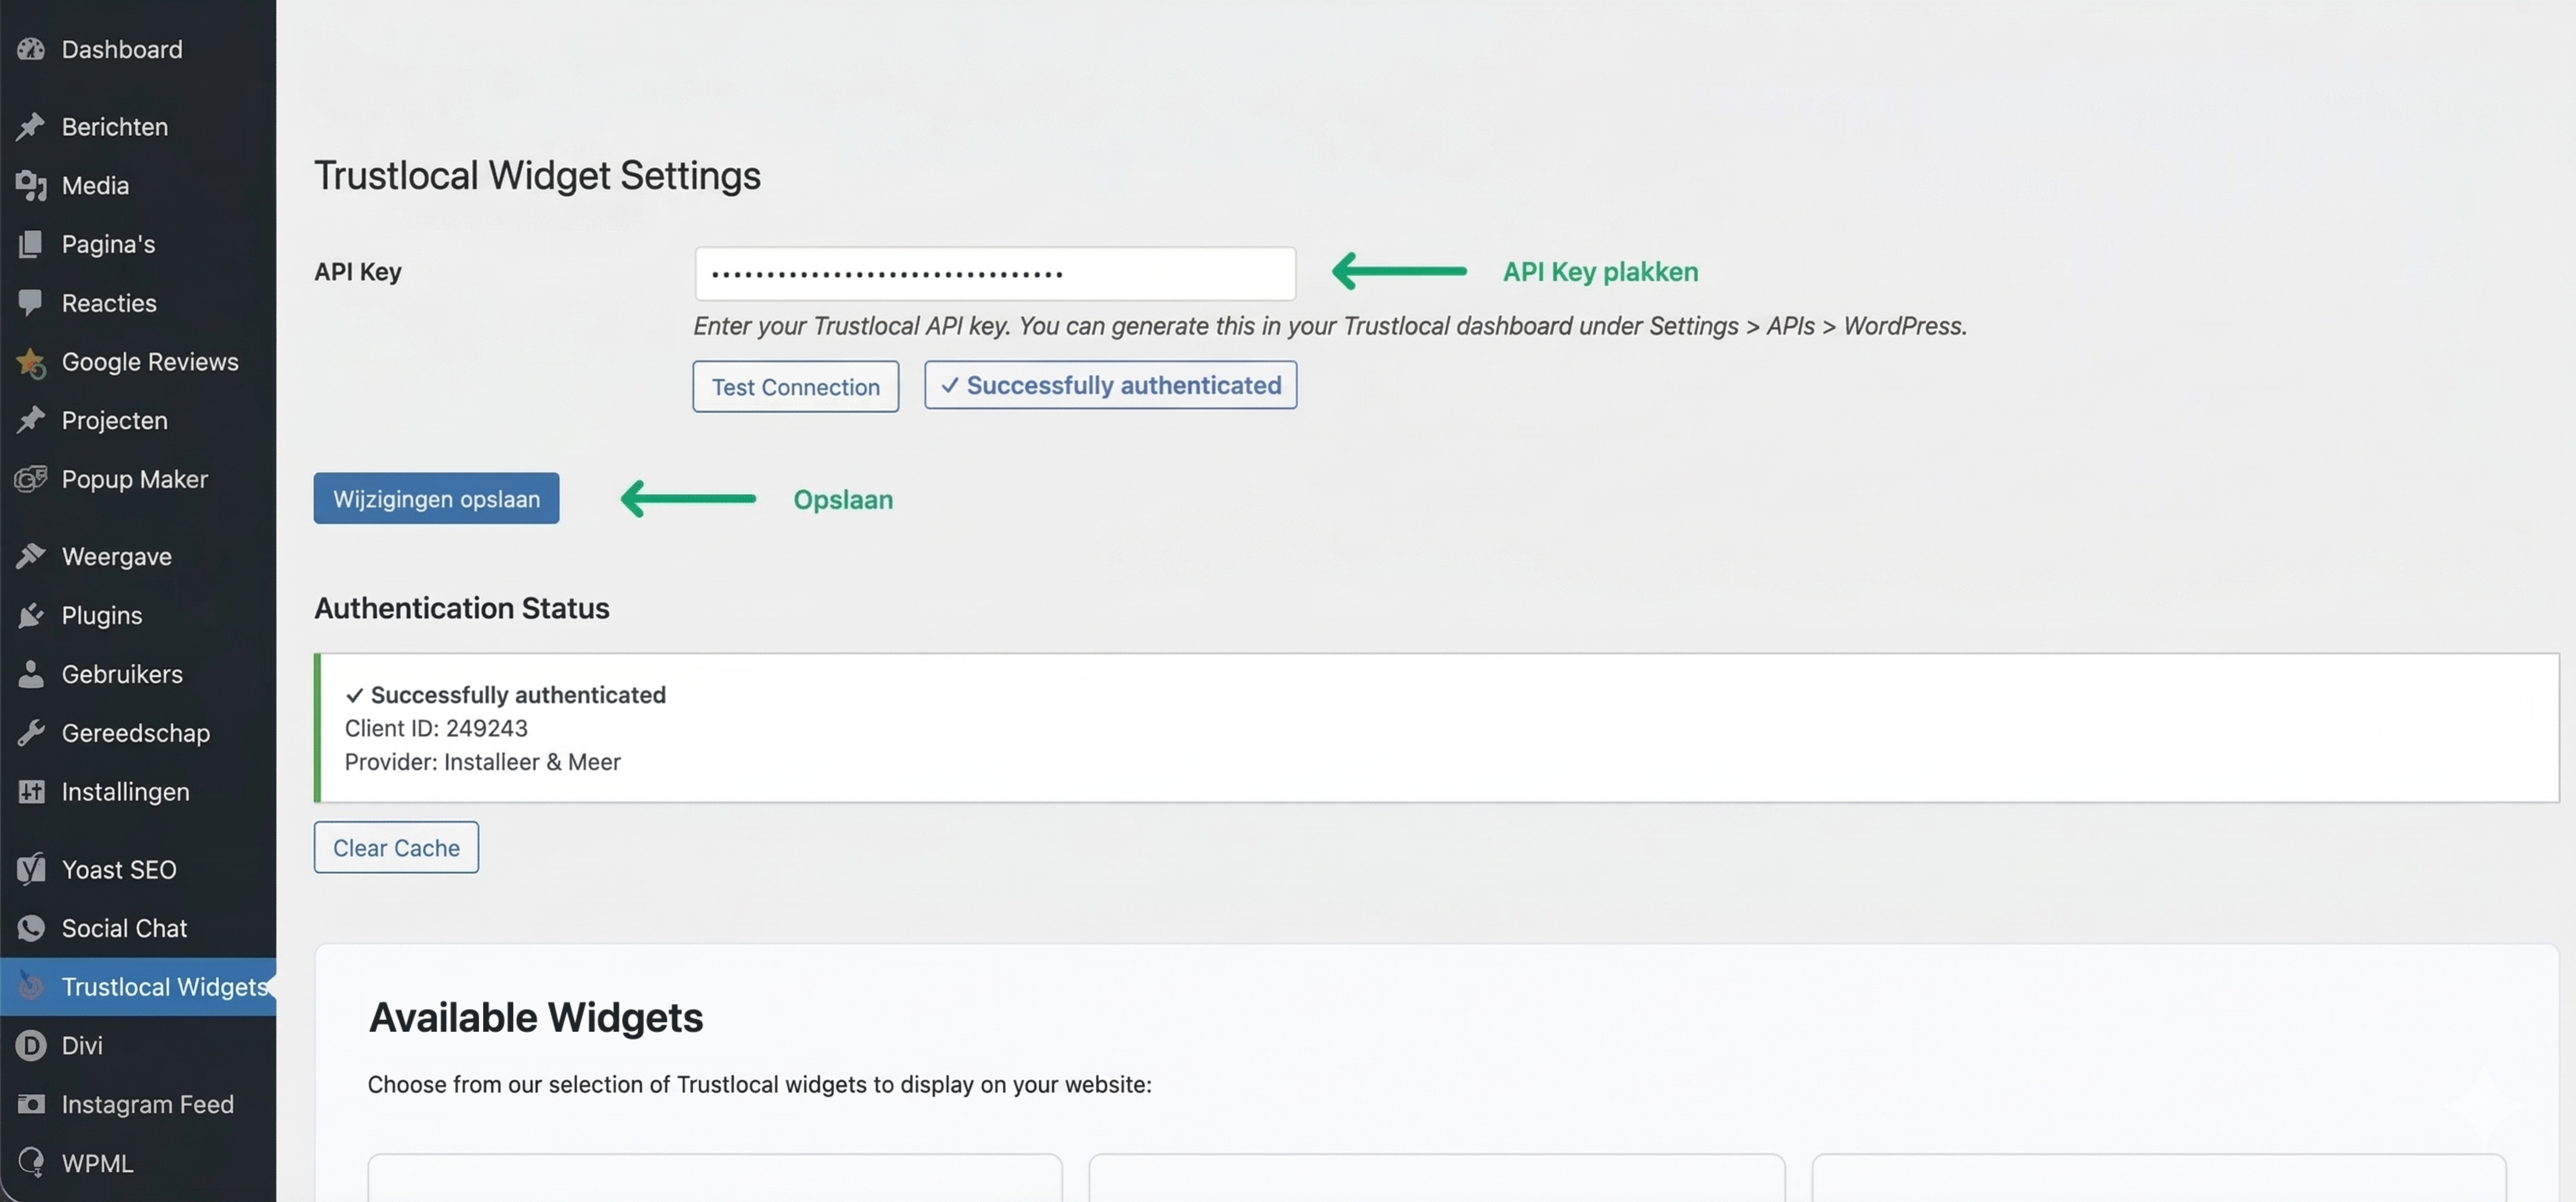2576x1202 pixels.
Task: Click the Test Connection button
Action: [795, 386]
